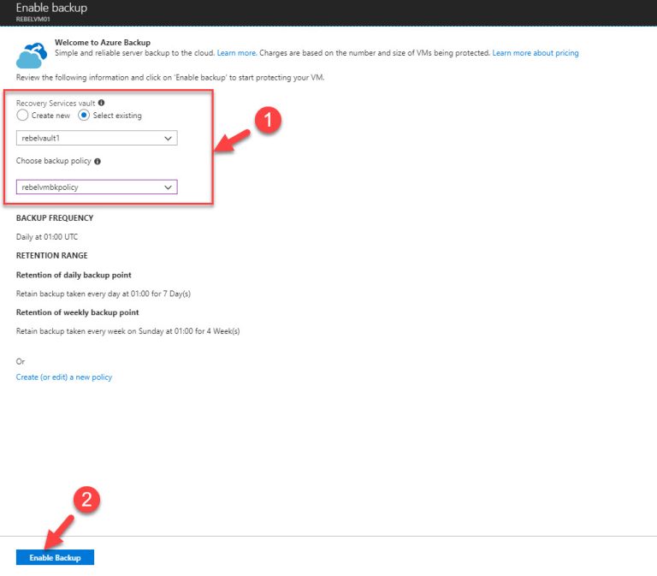Click info icon beside Recovery Services vault

(102, 103)
